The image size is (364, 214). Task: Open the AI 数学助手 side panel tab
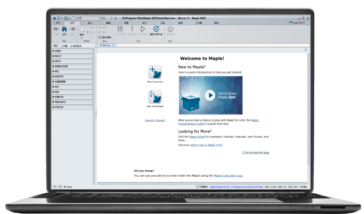click(76, 46)
